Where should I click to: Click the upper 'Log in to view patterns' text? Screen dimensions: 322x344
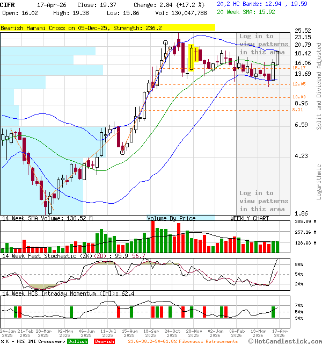[x=263, y=44]
